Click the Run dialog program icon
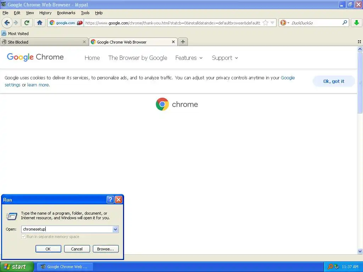363x272 pixels. tap(12, 216)
